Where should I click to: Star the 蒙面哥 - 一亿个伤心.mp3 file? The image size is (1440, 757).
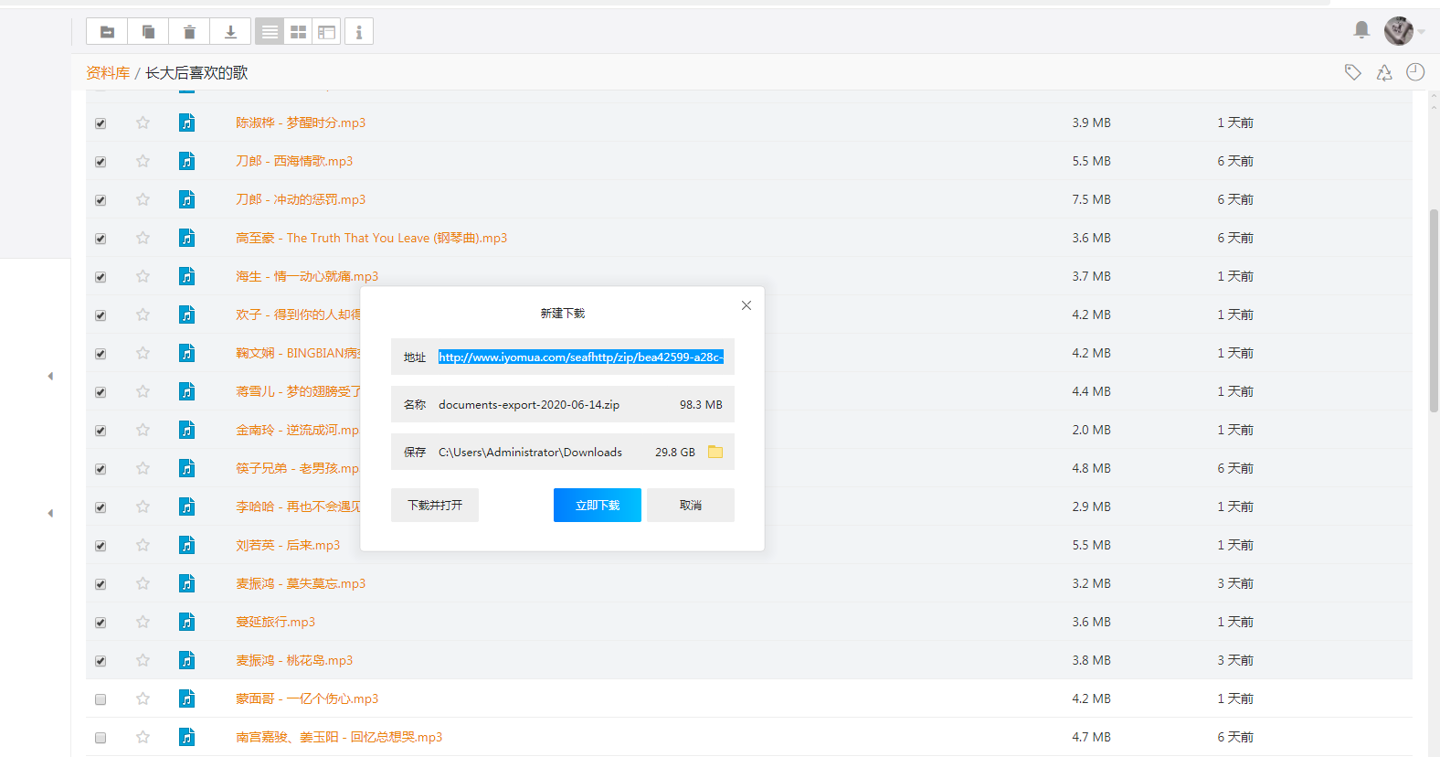(x=143, y=698)
